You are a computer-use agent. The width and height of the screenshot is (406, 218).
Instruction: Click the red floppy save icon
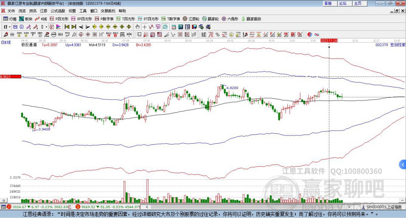[x=194, y=27]
